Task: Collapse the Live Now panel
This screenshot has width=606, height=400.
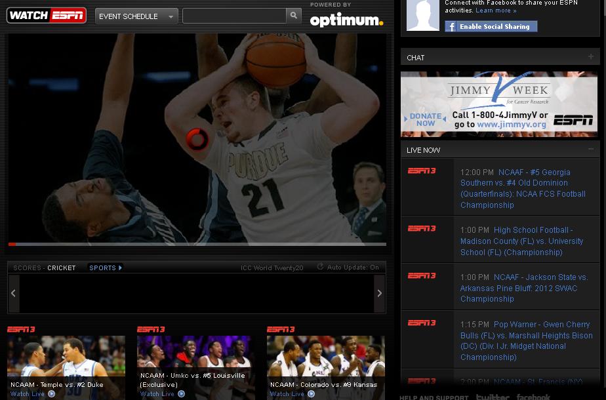Action: pyautogui.click(x=591, y=149)
